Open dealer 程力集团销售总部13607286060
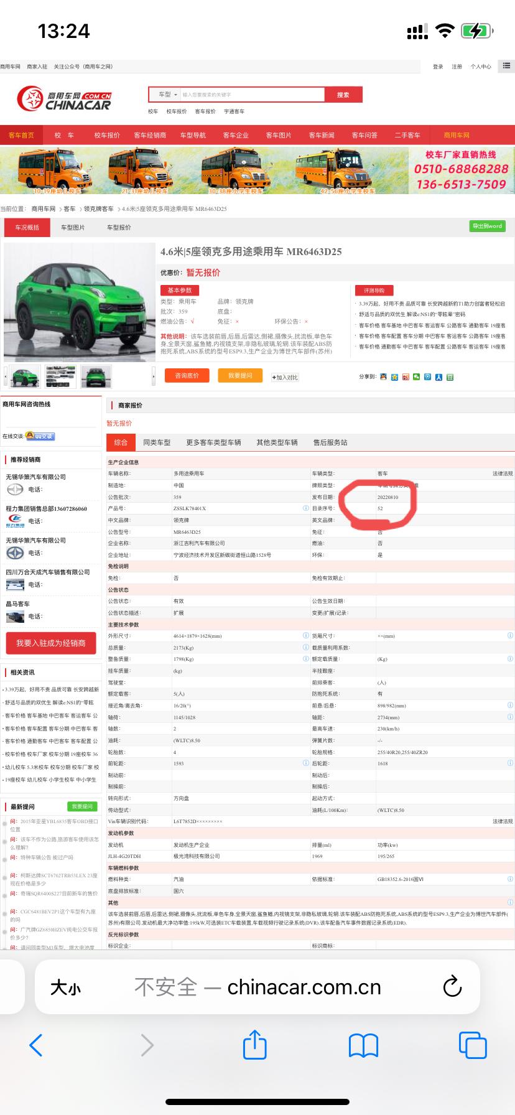The width and height of the screenshot is (515, 1115). click(47, 508)
